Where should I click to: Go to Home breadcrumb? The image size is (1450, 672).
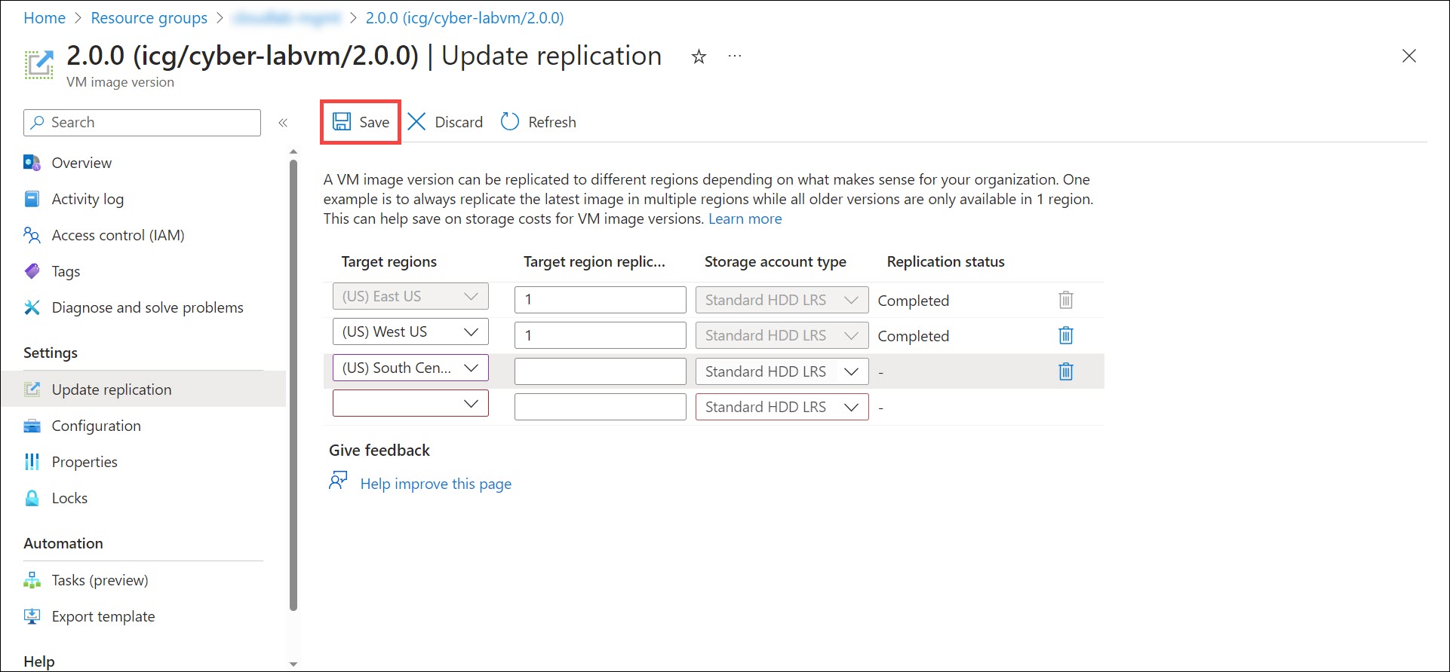pyautogui.click(x=45, y=18)
